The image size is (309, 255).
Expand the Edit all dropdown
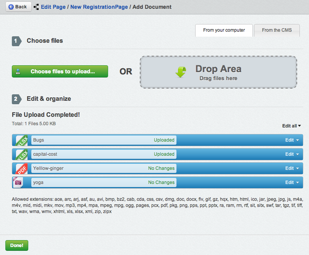(x=291, y=126)
